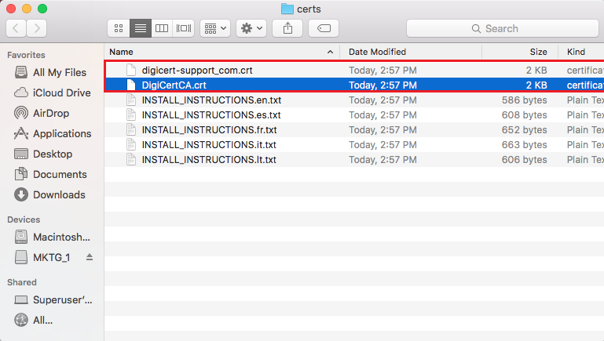604x341 pixels.
Task: Go back with the back arrow
Action: coord(16,28)
